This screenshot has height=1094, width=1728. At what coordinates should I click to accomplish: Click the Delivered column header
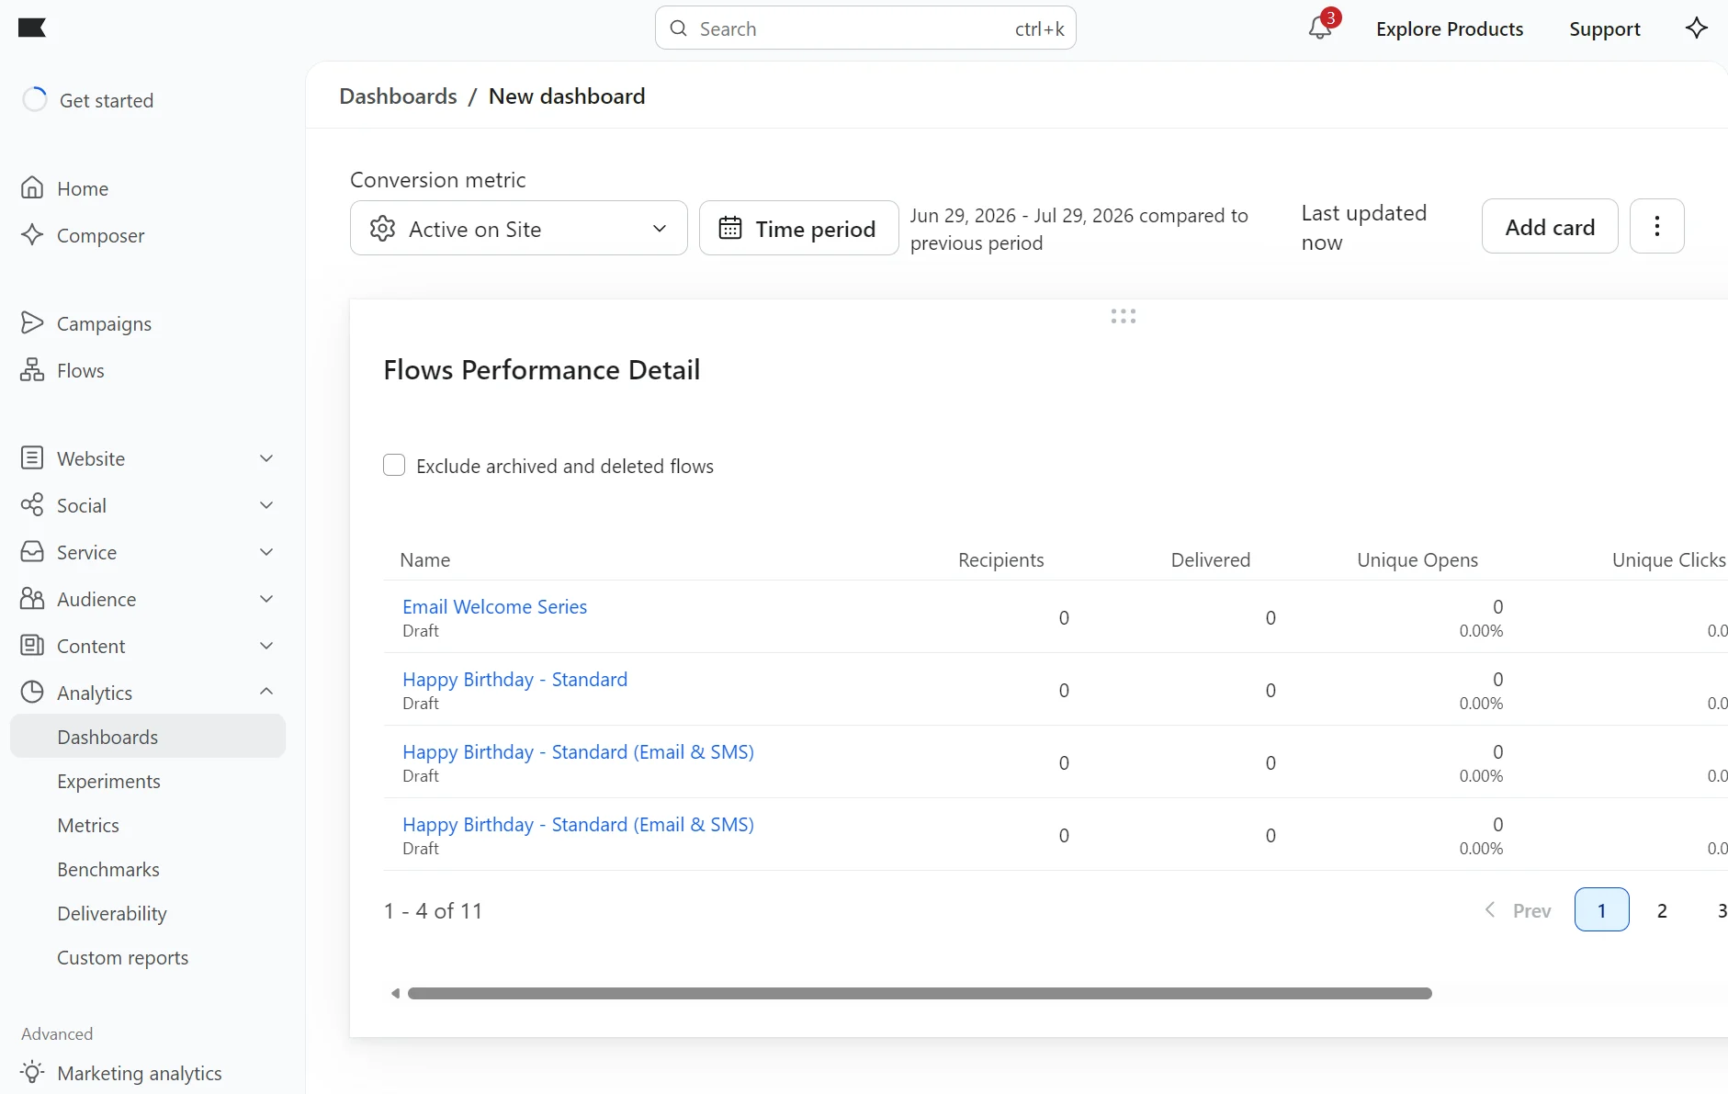point(1210,559)
